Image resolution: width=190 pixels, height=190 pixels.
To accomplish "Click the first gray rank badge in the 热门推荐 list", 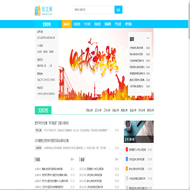I will point(127,178).
